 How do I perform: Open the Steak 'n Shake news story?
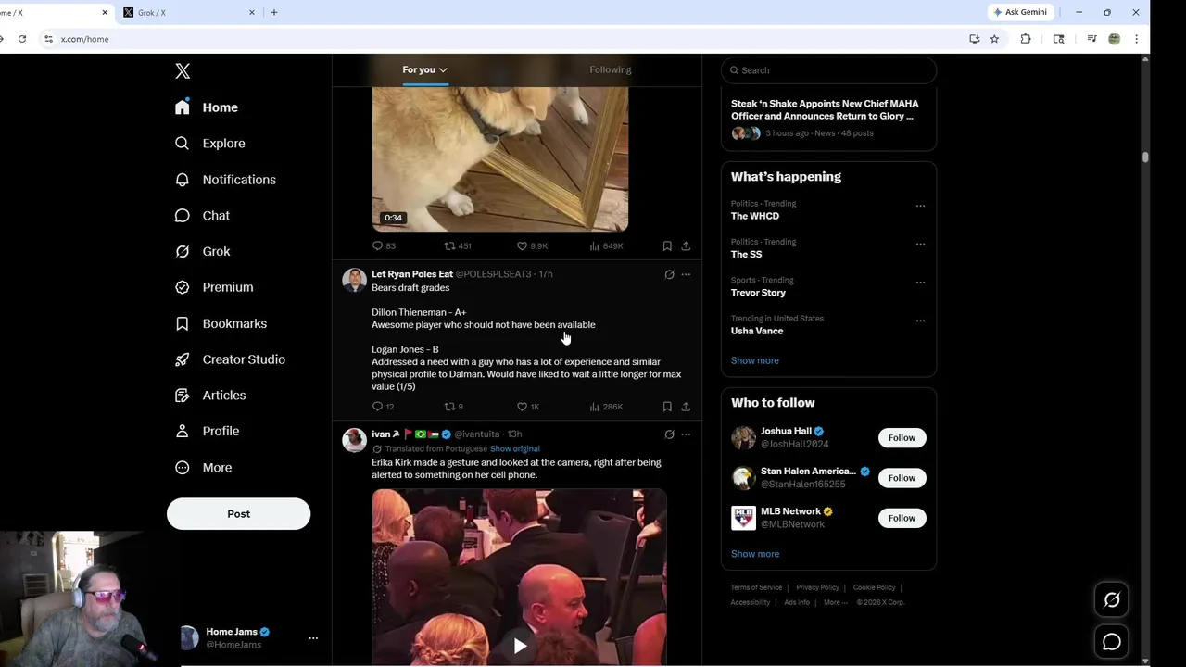tap(828, 118)
